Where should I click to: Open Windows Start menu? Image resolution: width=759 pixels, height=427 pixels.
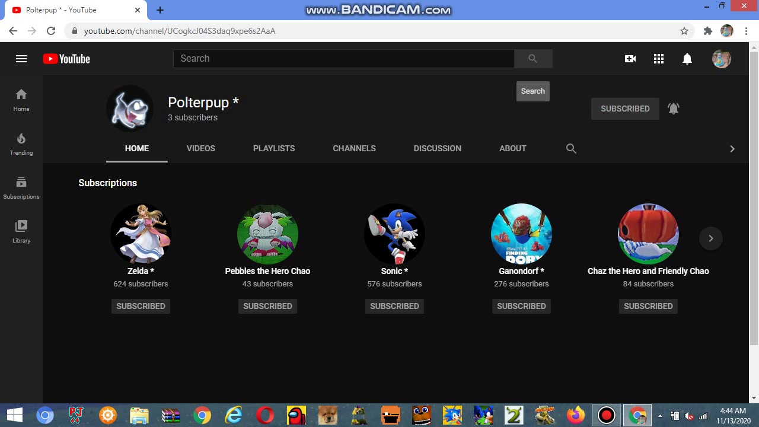click(14, 415)
